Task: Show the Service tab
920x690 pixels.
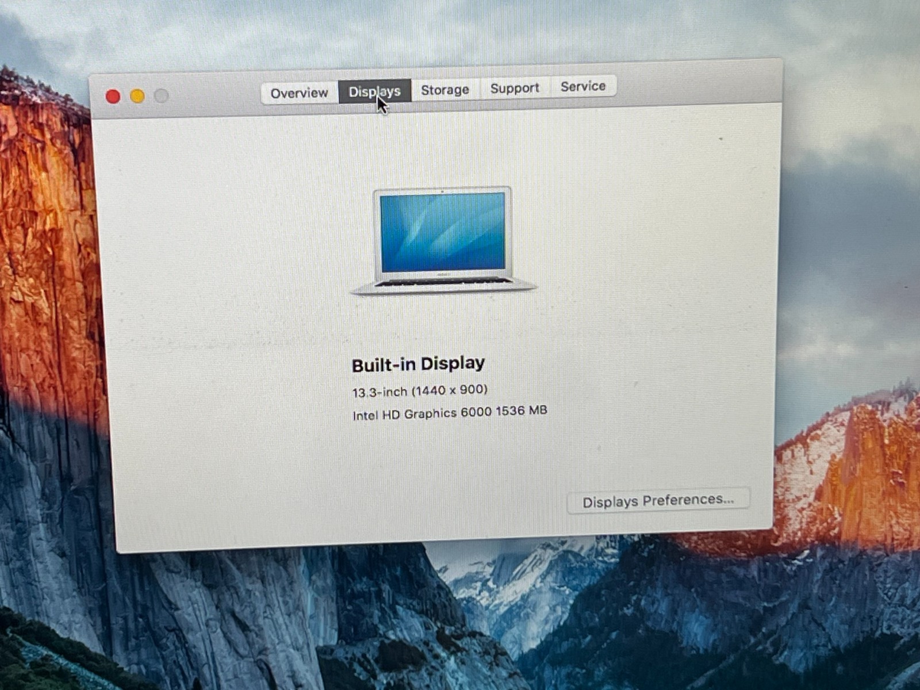Action: pos(583,86)
